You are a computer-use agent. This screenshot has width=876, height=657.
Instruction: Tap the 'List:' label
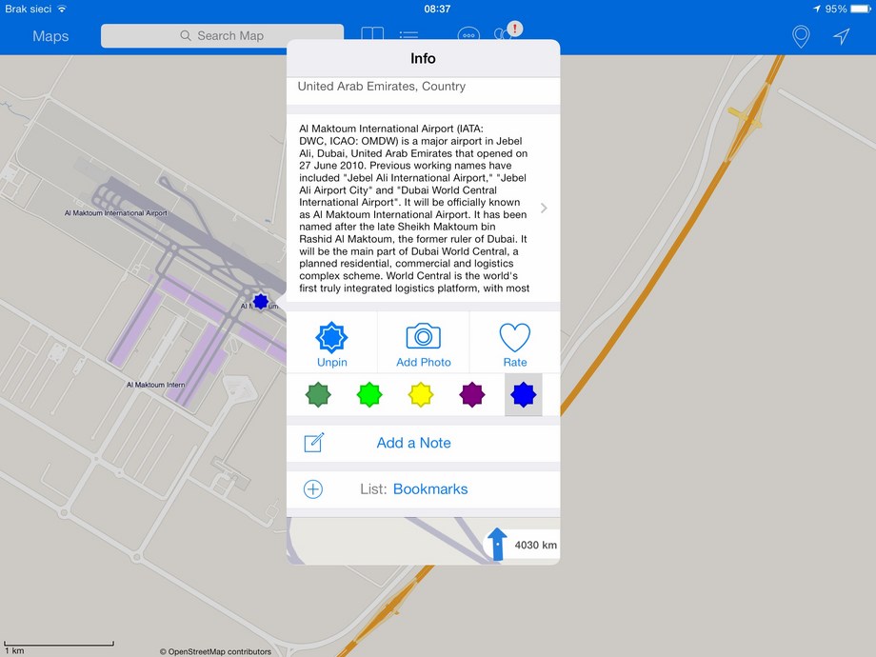(x=373, y=488)
